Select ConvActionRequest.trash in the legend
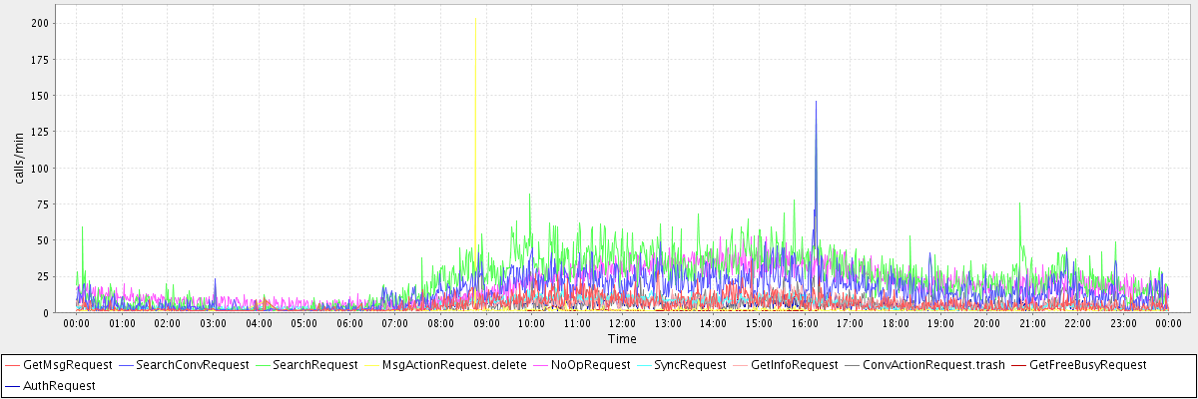The height and width of the screenshot is (399, 1198). (x=933, y=365)
